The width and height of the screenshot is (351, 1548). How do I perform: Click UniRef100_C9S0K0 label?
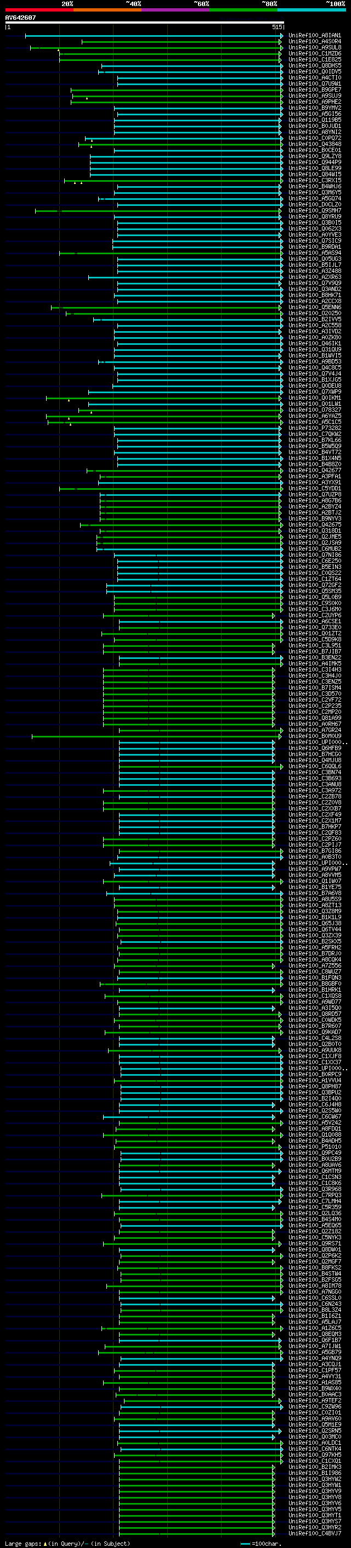point(314,603)
